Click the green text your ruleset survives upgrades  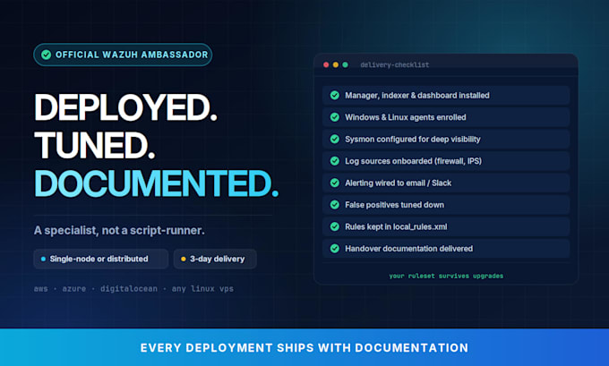coord(446,276)
